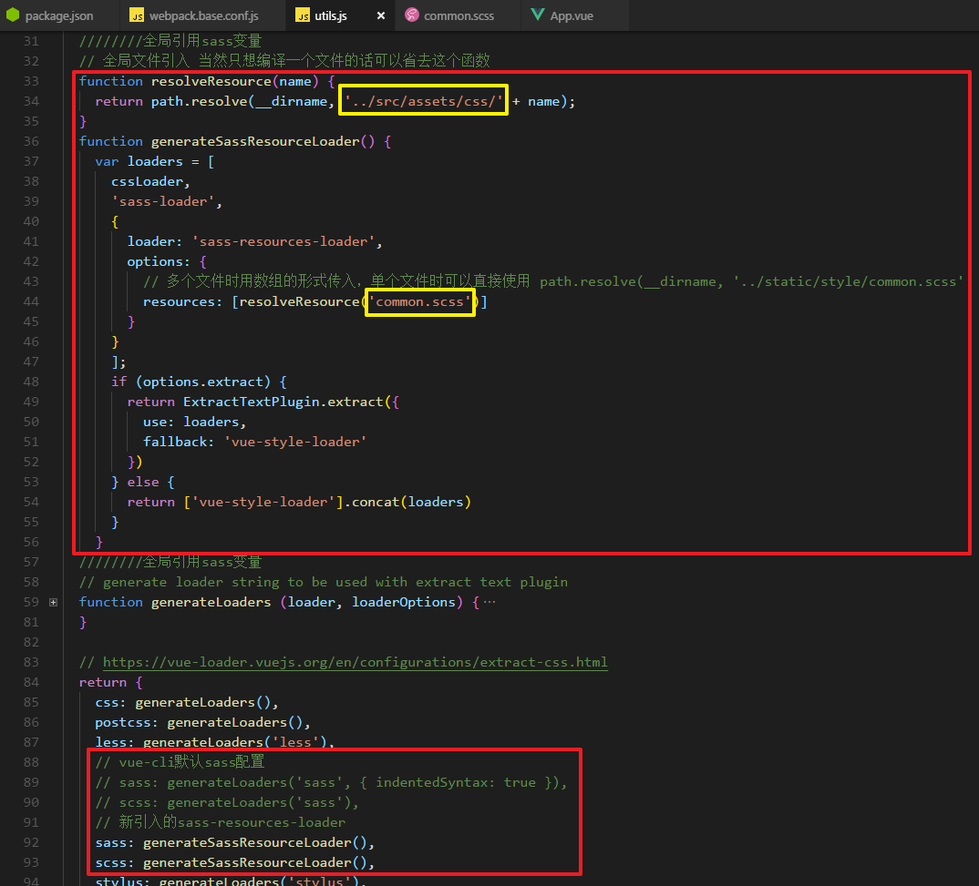Click the 'use: loaders' property on line 50
The width and height of the screenshot is (979, 886).
[x=191, y=422]
